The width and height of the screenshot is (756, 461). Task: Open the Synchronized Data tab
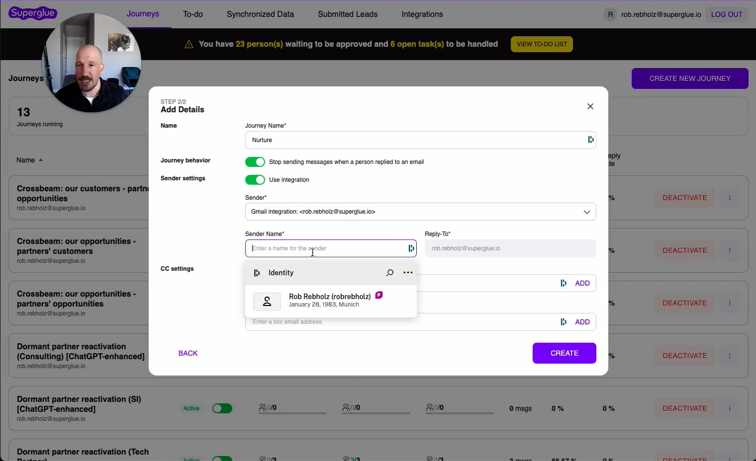coord(260,14)
